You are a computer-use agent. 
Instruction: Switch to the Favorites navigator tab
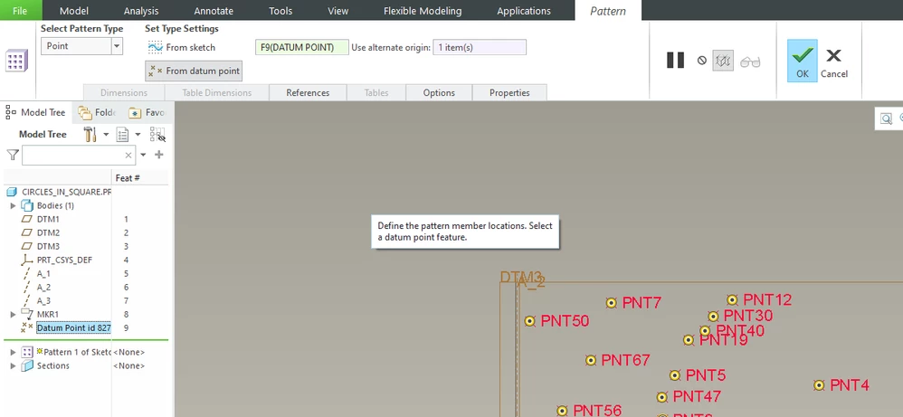(x=147, y=112)
